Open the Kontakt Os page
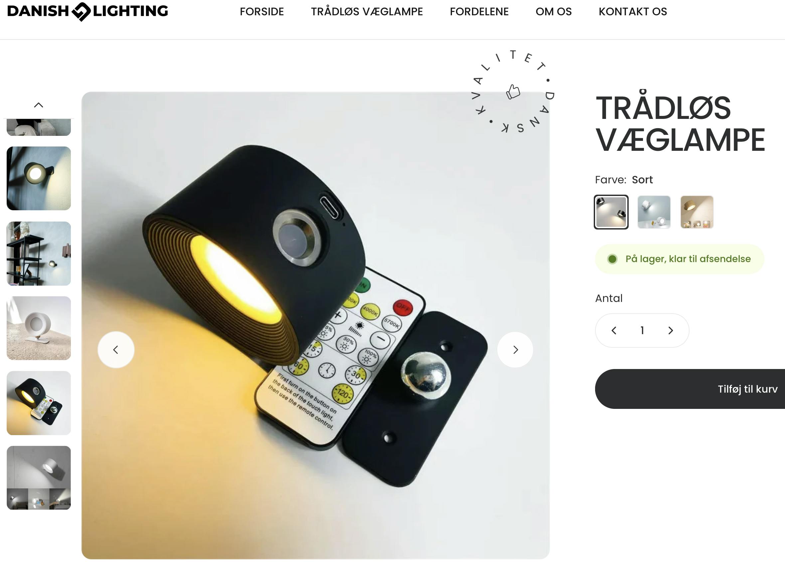The width and height of the screenshot is (785, 562). point(633,12)
